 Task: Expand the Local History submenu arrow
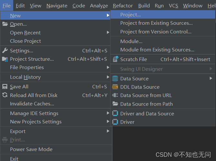pos(108,77)
